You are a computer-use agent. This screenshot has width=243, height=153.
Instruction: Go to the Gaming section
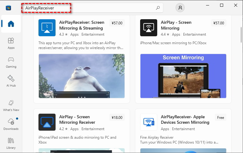[11, 62]
